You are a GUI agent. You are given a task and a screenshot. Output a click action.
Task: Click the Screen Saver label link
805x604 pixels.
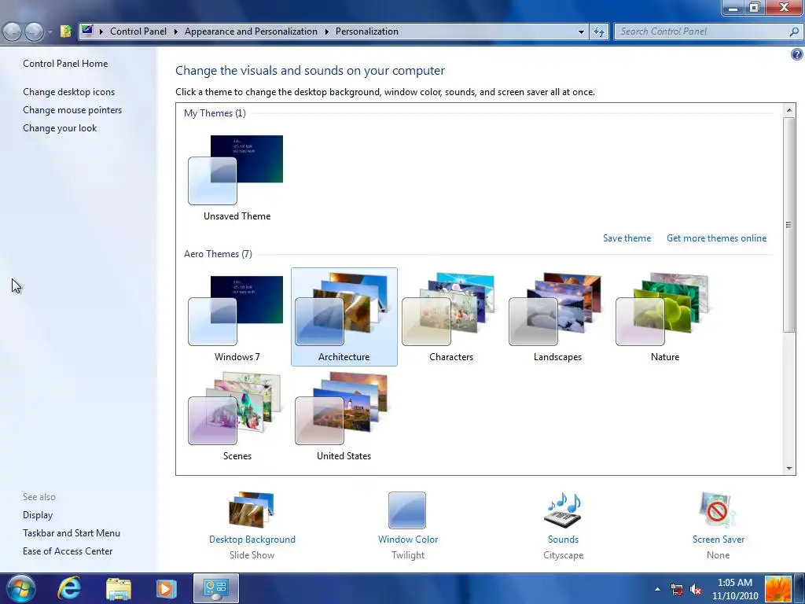tap(719, 540)
